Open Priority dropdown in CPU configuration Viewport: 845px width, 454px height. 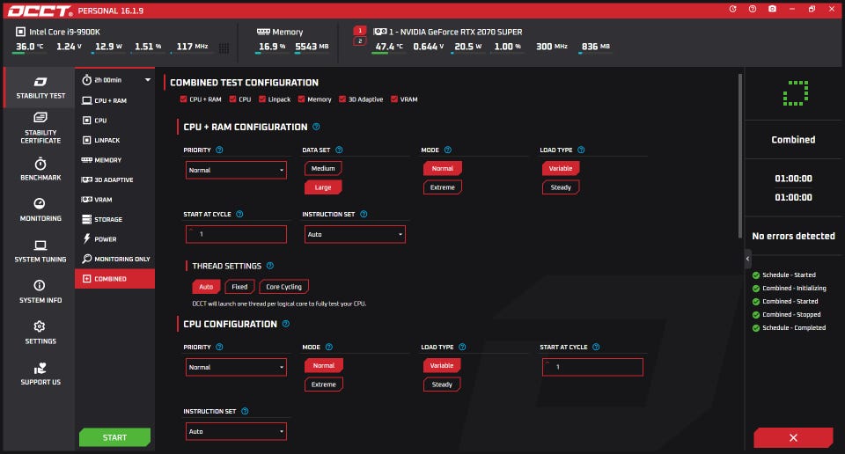(x=236, y=367)
